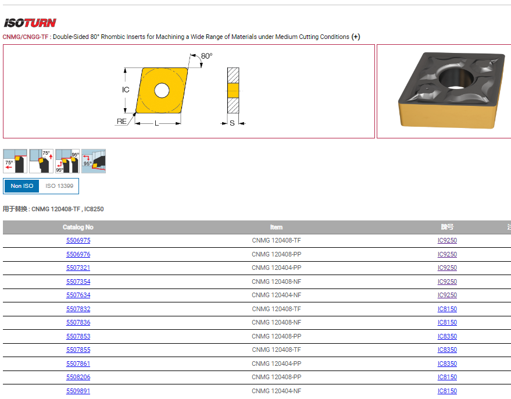511x399 pixels.
Task: Open catalog number 5507861
Action: (78, 364)
